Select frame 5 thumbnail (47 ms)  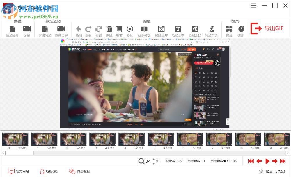click(x=161, y=139)
